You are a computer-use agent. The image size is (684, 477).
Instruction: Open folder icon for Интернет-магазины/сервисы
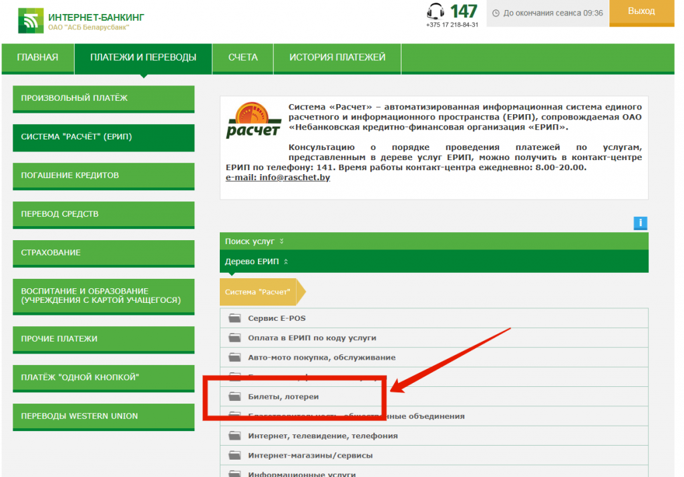tap(234, 455)
